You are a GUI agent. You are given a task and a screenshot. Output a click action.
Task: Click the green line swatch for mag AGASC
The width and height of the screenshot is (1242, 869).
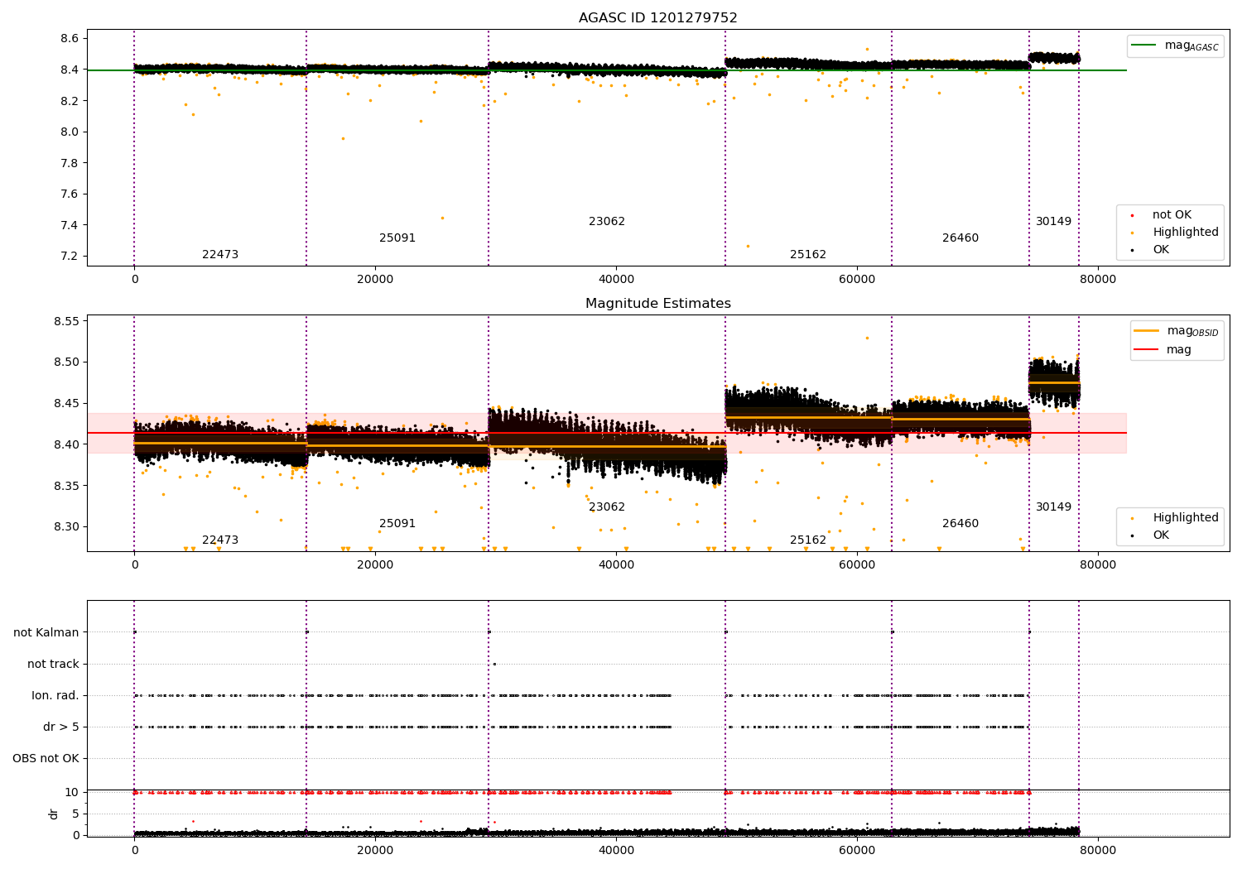(x=1144, y=46)
